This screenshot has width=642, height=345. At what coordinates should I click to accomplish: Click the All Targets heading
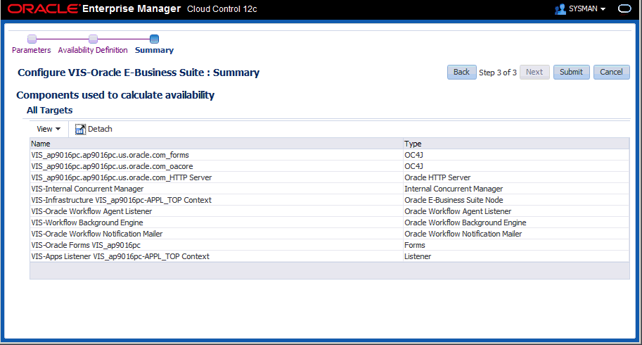click(x=49, y=111)
